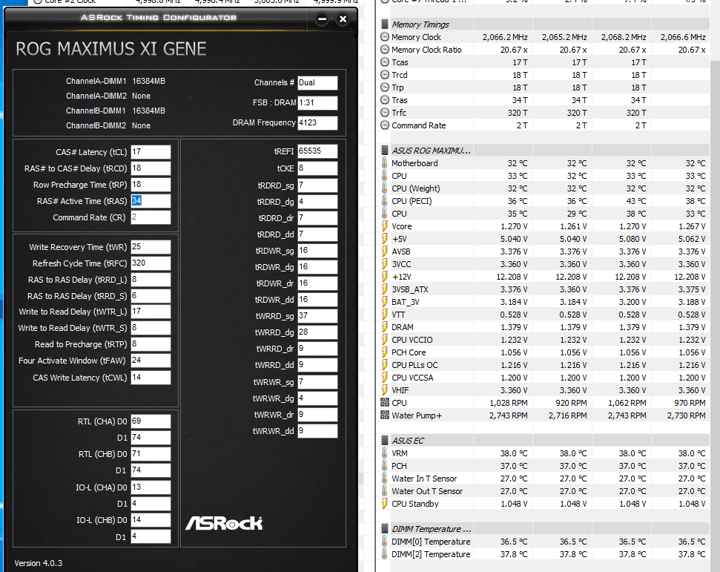The height and width of the screenshot is (572, 720).
Task: Click the clock icon beside Tras
Action: [385, 100]
